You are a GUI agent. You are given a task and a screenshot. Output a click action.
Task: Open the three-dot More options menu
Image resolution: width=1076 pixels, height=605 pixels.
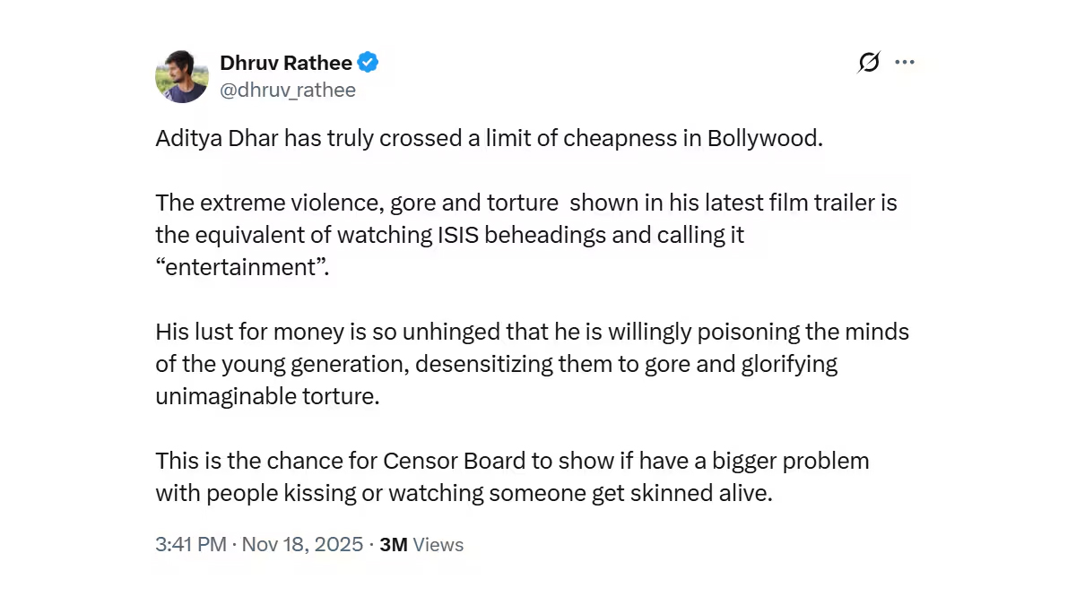click(x=905, y=62)
